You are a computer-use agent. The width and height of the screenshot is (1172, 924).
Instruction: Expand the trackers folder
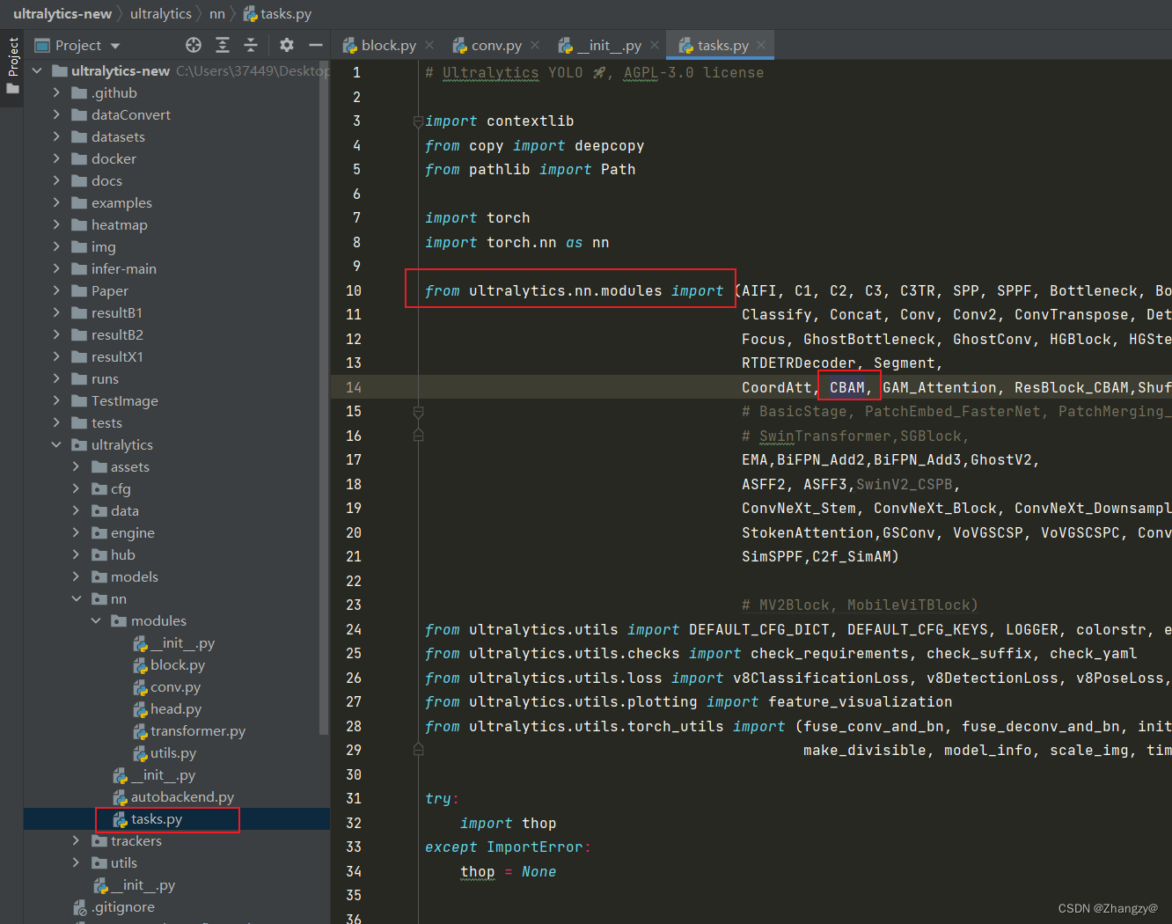tap(77, 840)
